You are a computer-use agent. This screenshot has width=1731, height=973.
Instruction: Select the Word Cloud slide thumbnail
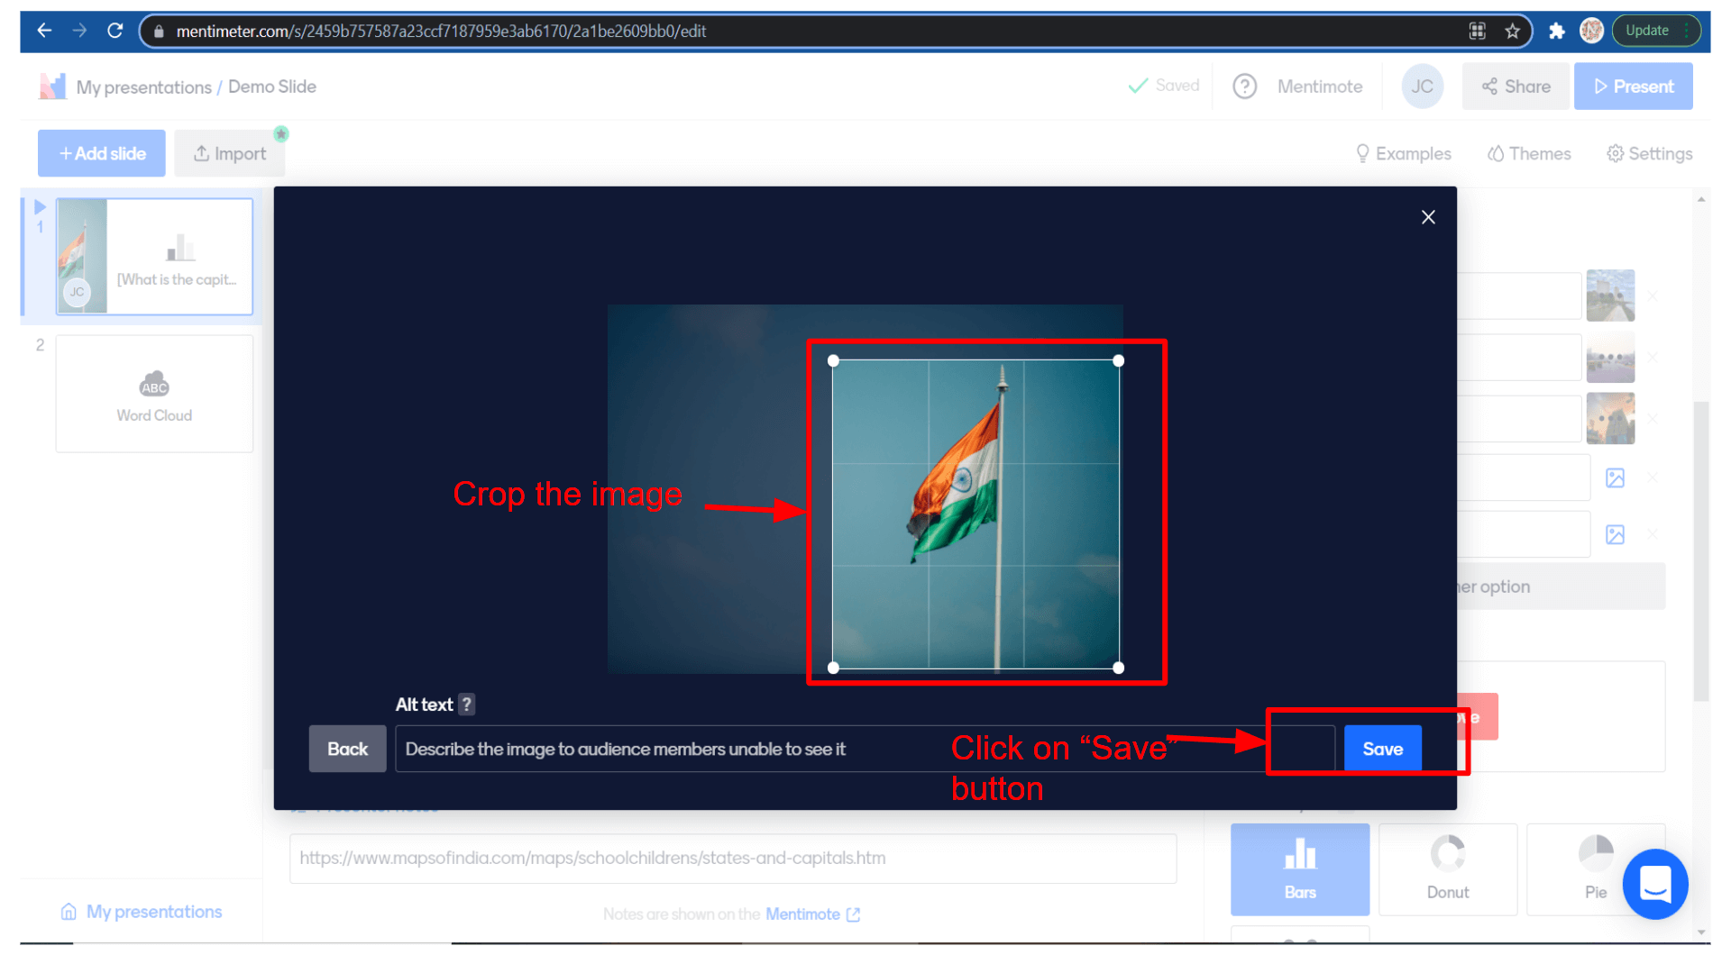click(154, 394)
